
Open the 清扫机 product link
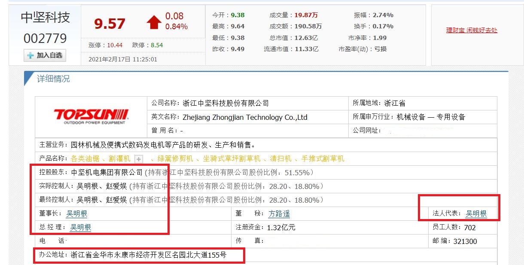280,159
